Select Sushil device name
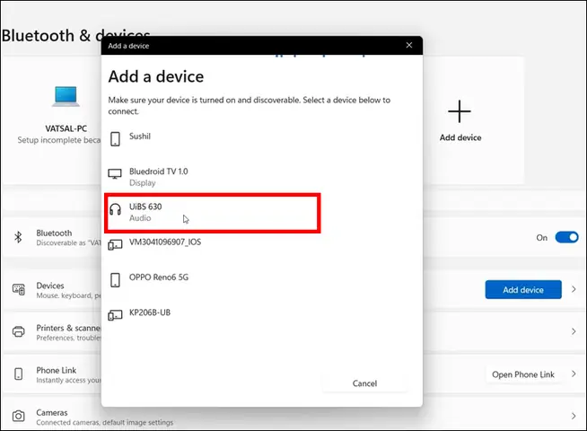The width and height of the screenshot is (587, 431). tap(140, 136)
